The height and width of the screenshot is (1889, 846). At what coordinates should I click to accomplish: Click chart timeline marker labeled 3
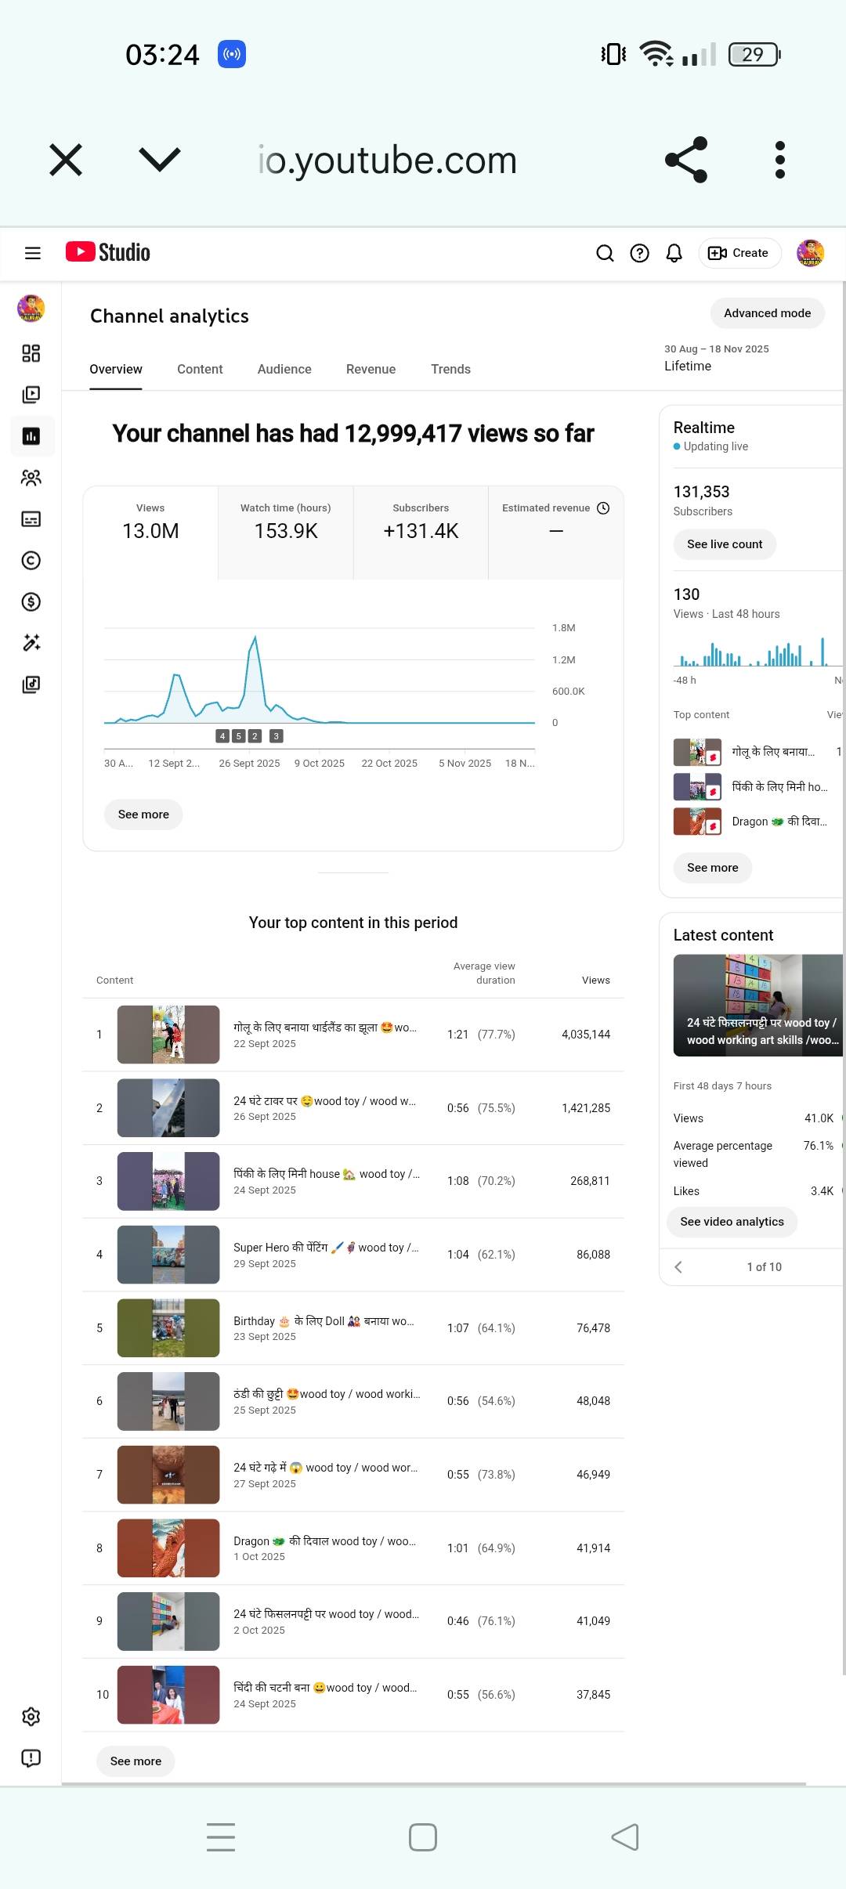point(276,736)
